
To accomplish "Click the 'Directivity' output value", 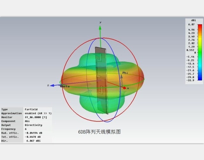I will [33, 125].
